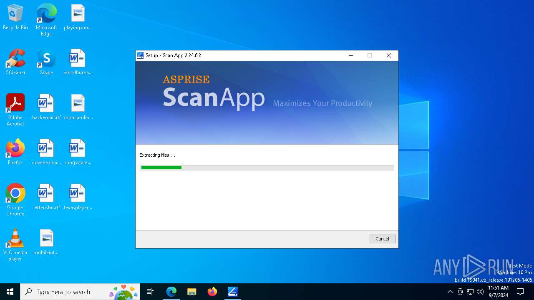Select the Skype desktop shortcut
The width and height of the screenshot is (534, 300).
tap(46, 62)
